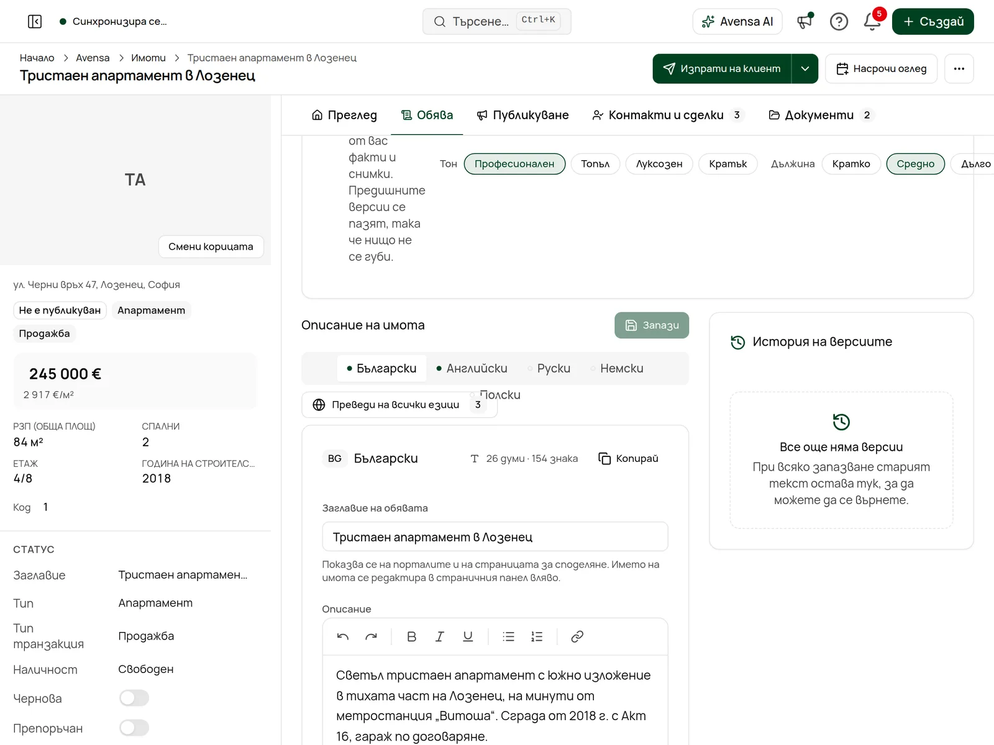Select the Руски language tab
Image resolution: width=994 pixels, height=745 pixels.
click(x=549, y=368)
